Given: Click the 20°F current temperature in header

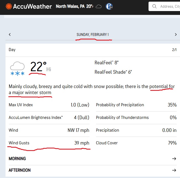Looking at the screenshot, I should [x=89, y=6].
